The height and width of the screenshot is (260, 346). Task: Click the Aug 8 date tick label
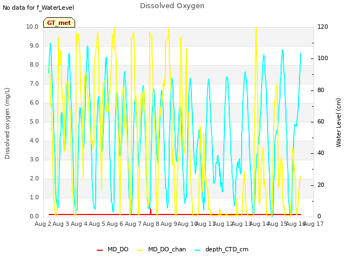pos(151,224)
